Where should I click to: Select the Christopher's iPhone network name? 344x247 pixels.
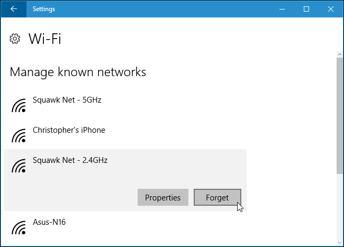pos(69,130)
